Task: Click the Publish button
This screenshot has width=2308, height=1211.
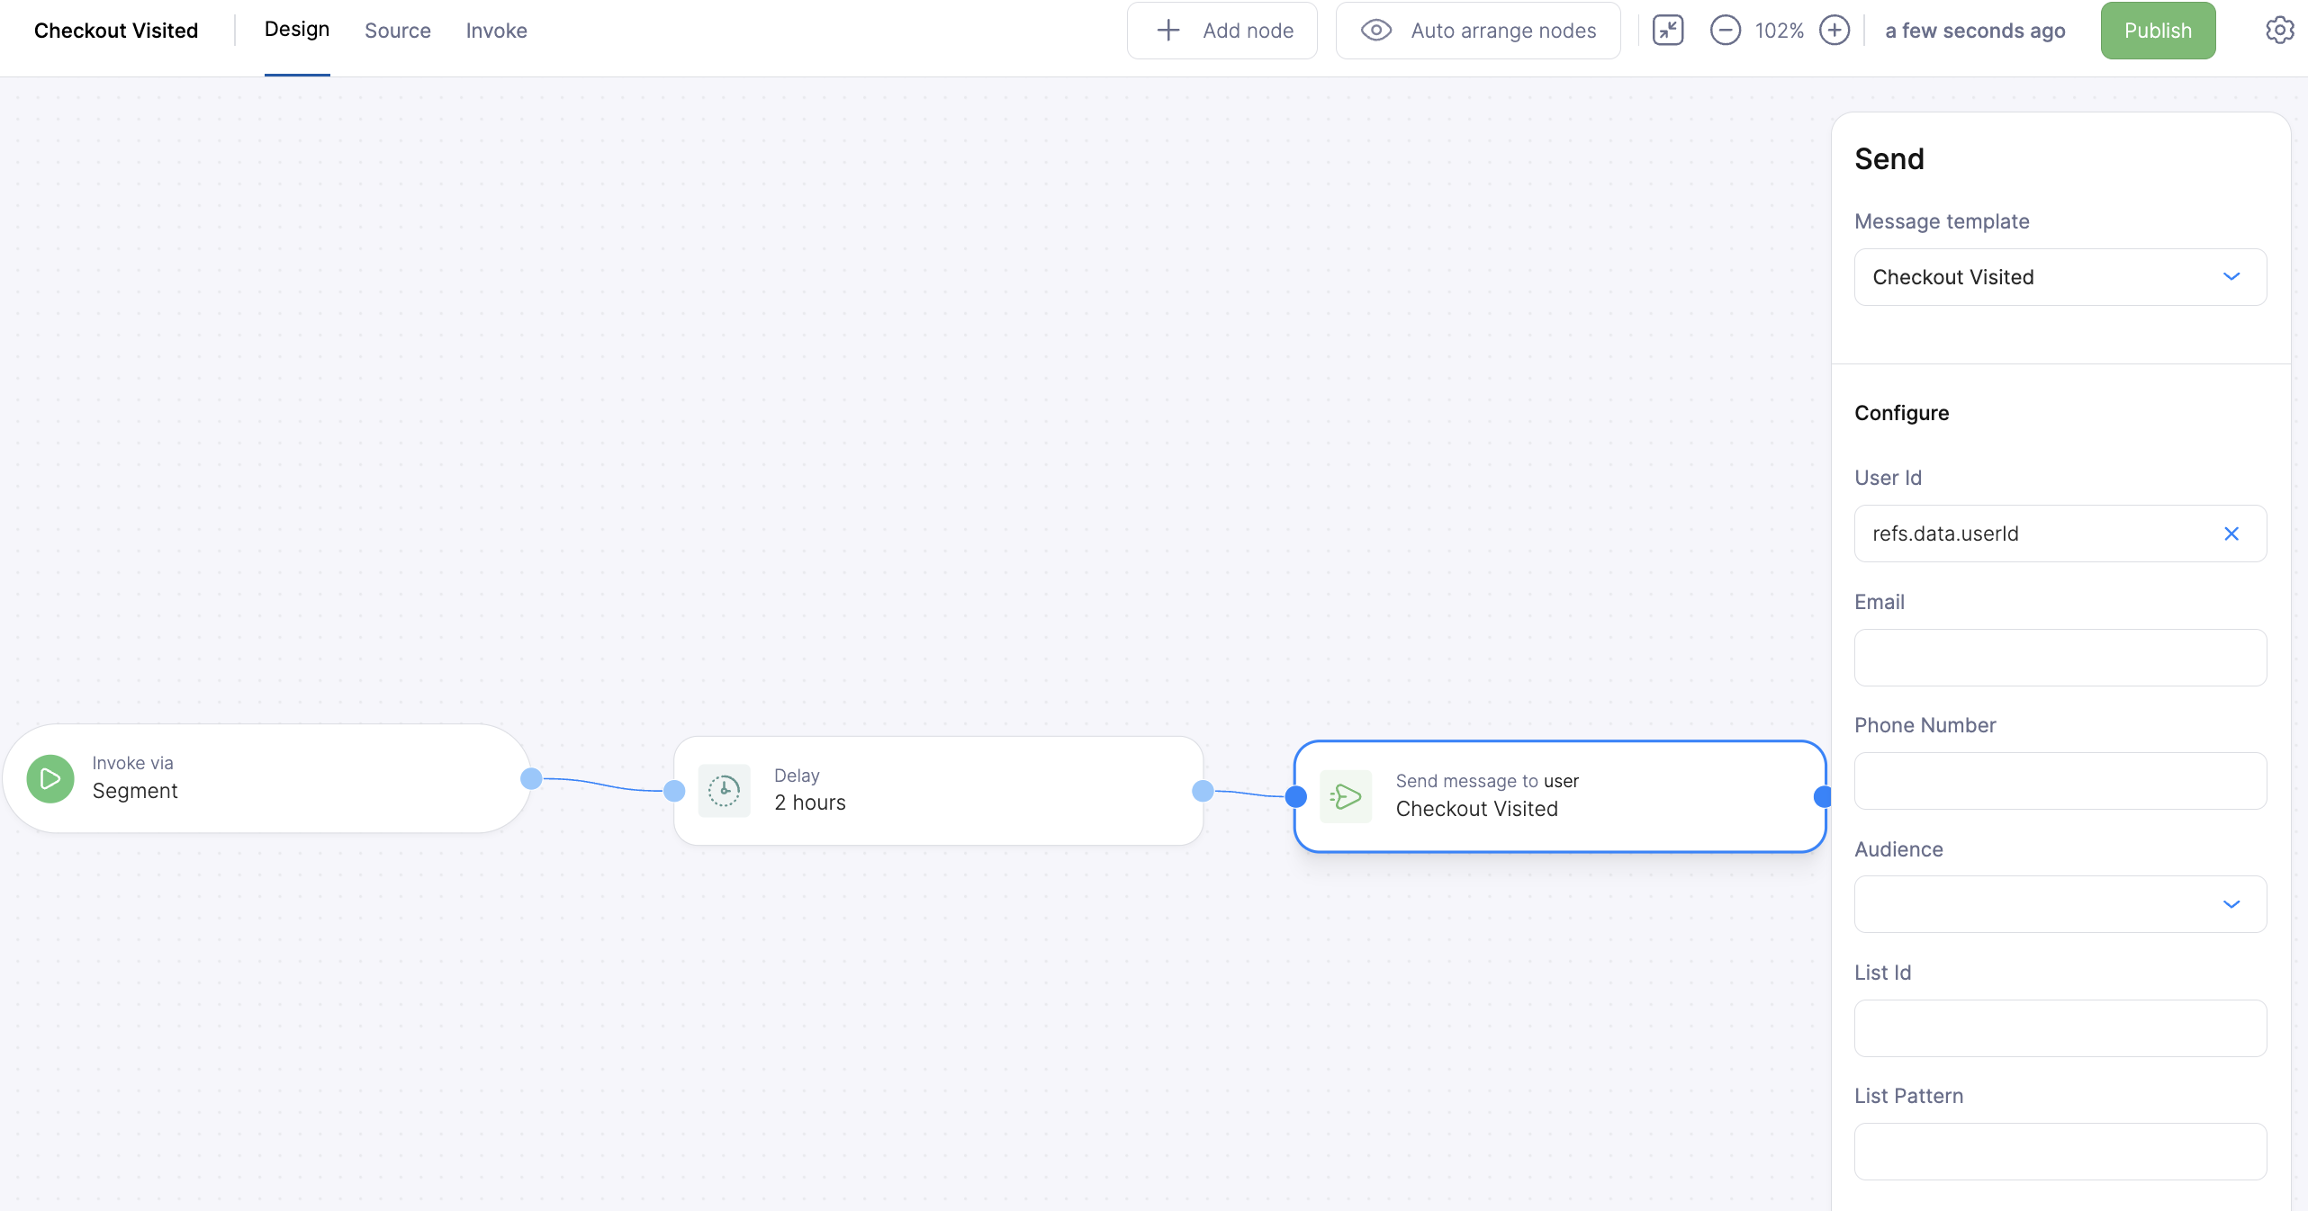Action: (x=2158, y=31)
